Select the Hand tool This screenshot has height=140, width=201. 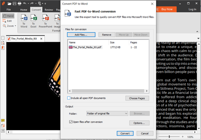click(x=8, y=16)
